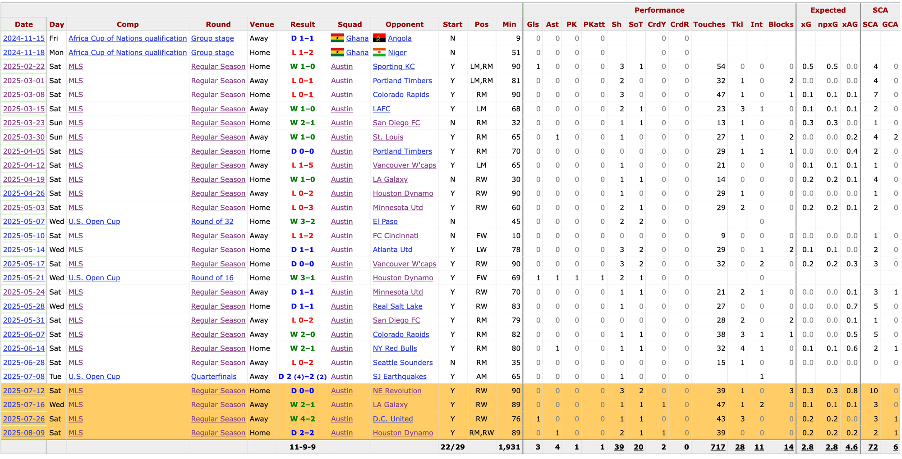Open the 2025-02-22 match date link

(24, 66)
